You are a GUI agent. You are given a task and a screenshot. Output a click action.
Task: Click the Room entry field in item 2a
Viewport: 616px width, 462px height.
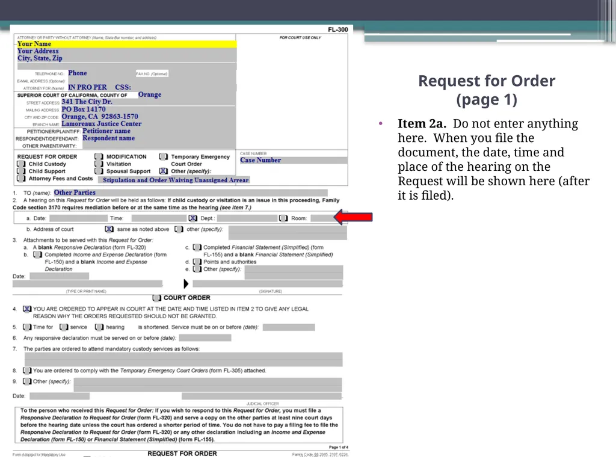click(322, 218)
